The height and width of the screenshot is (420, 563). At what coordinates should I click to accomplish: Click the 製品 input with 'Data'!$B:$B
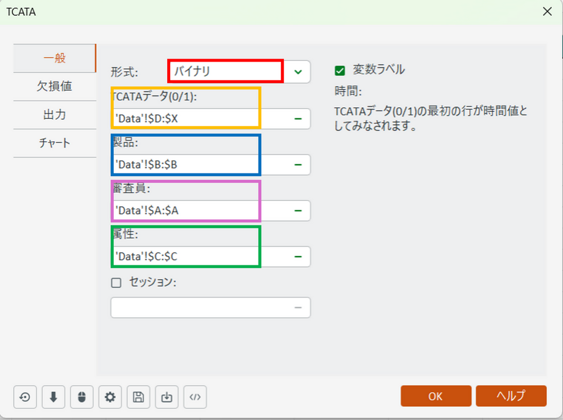(211, 165)
